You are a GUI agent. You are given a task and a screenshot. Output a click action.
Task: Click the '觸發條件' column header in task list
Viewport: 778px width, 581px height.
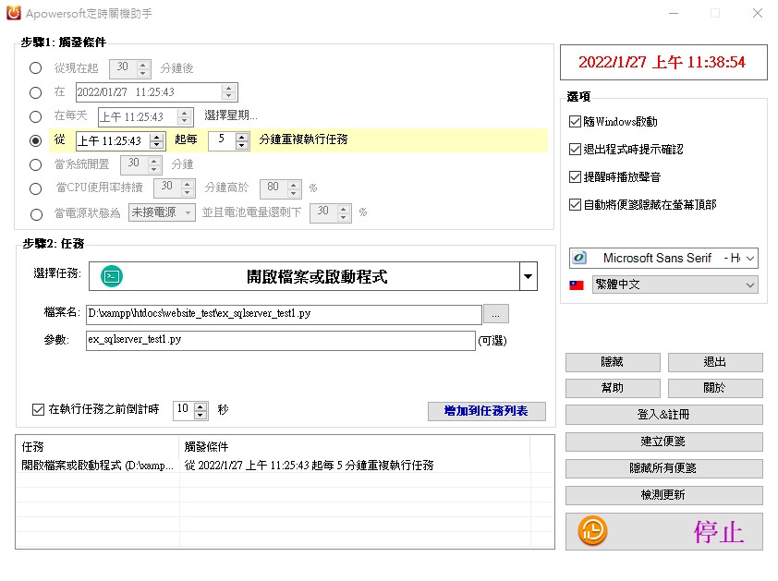coord(354,446)
